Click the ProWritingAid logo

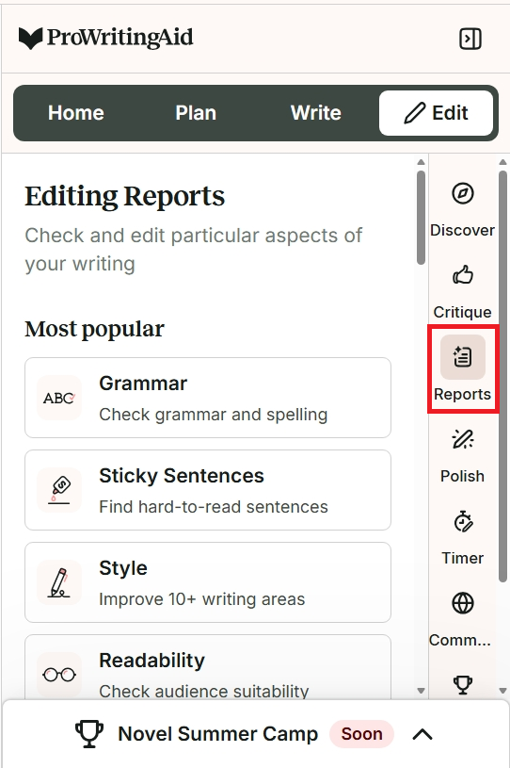coord(105,38)
